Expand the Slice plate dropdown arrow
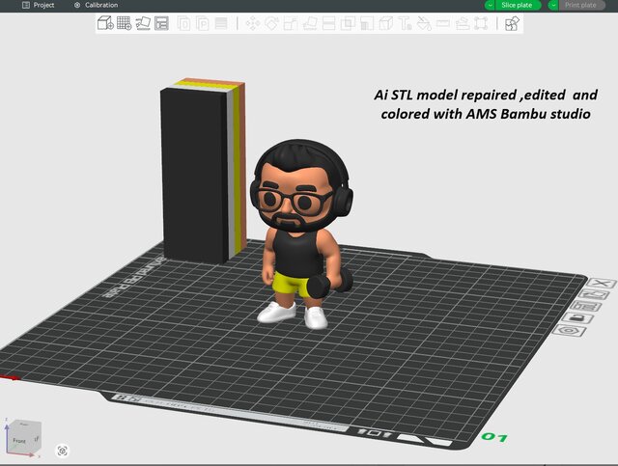The image size is (618, 466). point(490,5)
